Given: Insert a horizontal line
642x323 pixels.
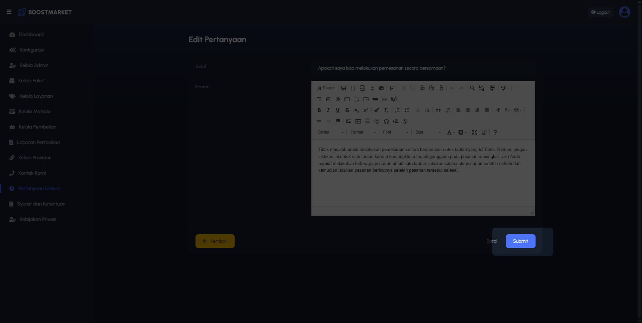Looking at the screenshot, I should [368, 121].
